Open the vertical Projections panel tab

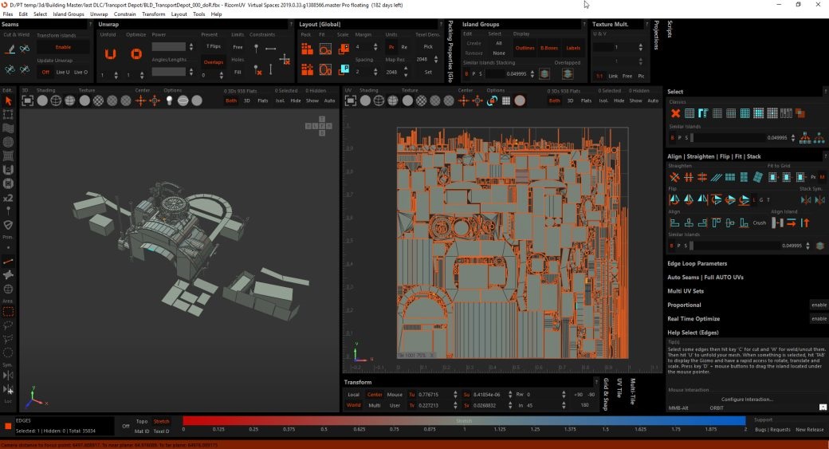(x=657, y=35)
